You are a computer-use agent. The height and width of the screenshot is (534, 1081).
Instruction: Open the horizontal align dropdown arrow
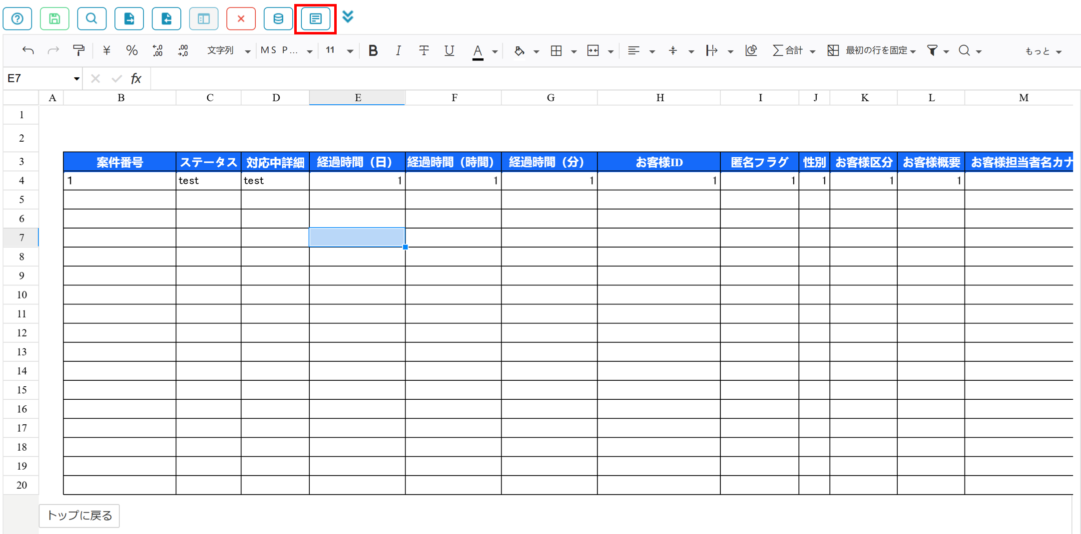[x=652, y=51]
